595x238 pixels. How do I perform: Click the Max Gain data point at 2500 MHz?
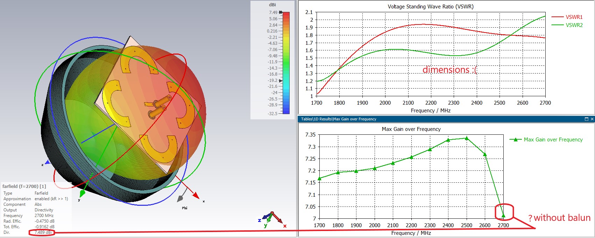pos(467,138)
